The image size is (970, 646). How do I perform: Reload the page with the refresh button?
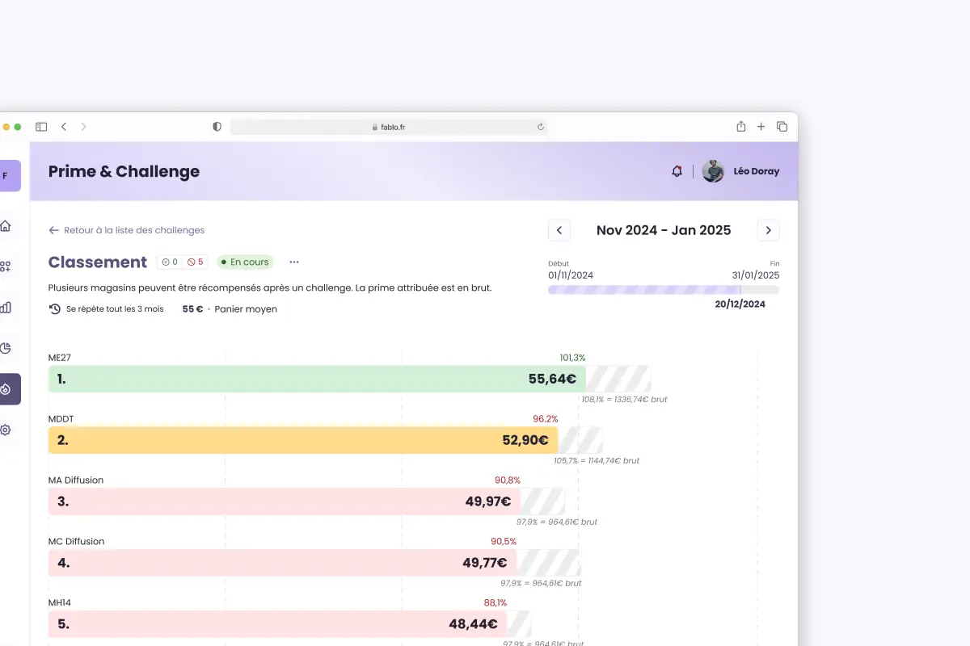(x=540, y=126)
